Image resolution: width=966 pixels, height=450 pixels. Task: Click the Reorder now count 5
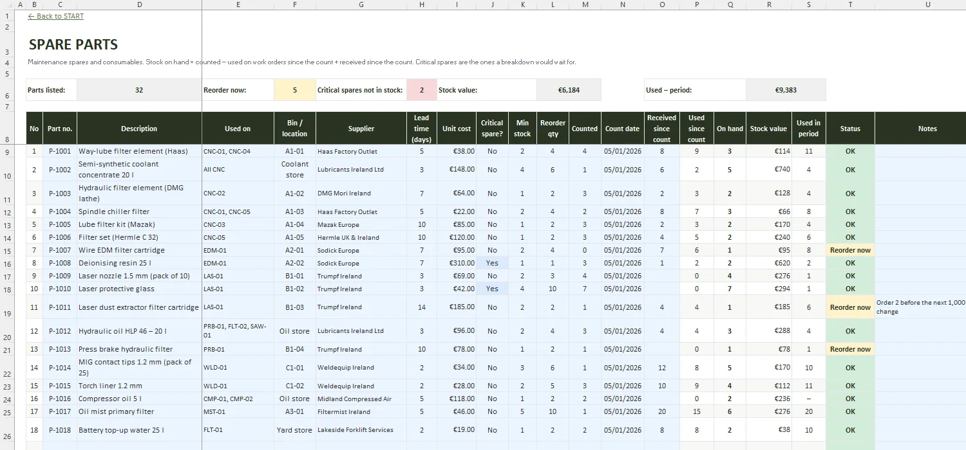coord(295,90)
